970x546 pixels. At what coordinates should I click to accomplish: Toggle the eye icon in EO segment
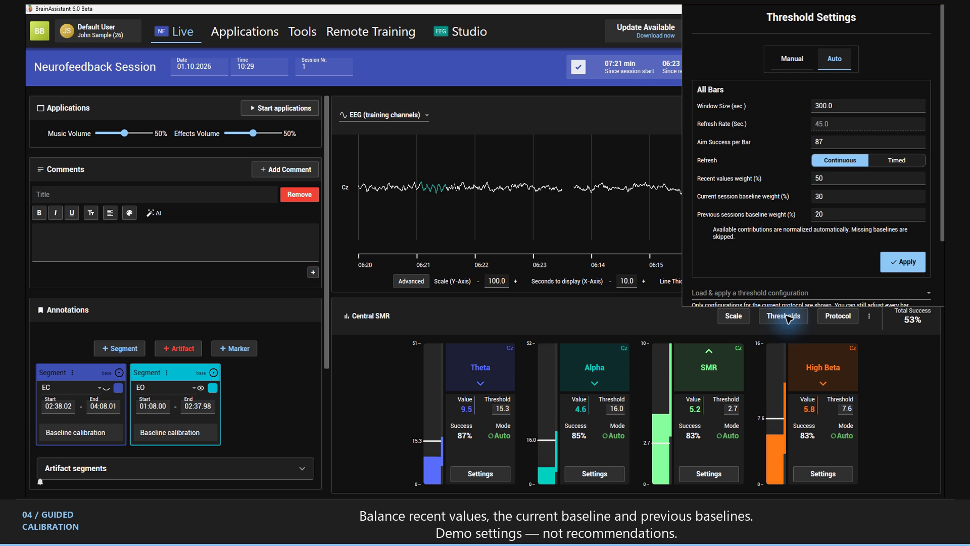click(201, 388)
